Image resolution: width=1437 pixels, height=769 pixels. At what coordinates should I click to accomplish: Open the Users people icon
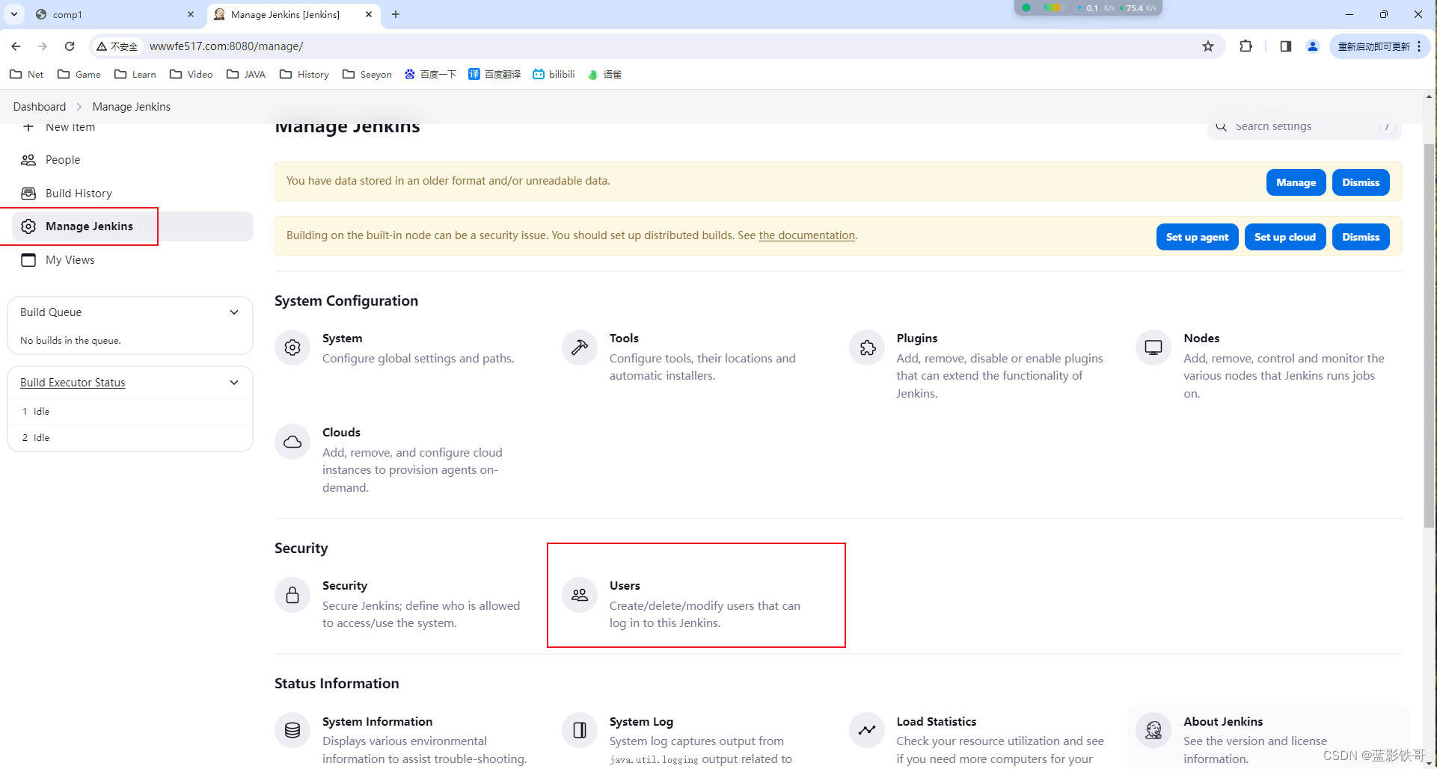[x=580, y=595]
